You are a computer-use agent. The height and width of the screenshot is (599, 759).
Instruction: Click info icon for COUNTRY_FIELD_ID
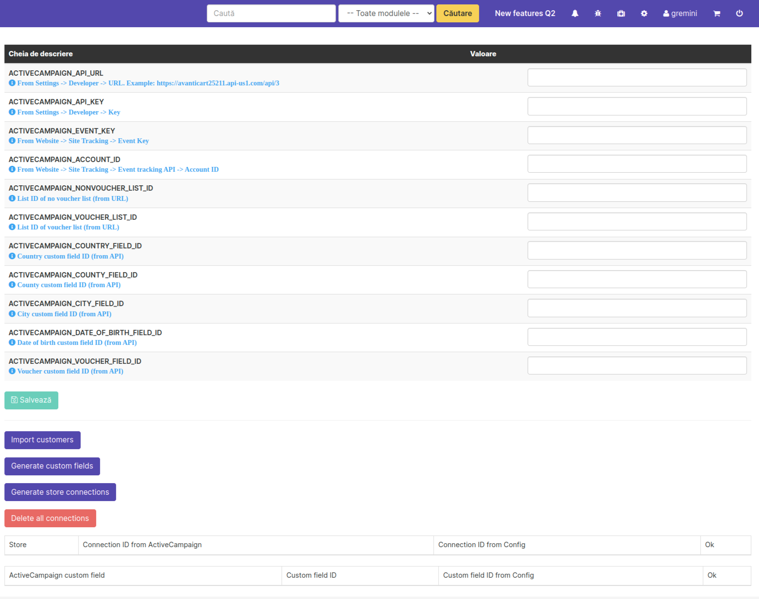[12, 256]
